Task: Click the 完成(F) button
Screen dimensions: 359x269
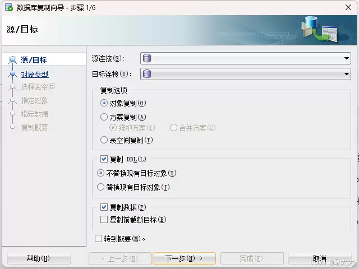Action: (252, 258)
